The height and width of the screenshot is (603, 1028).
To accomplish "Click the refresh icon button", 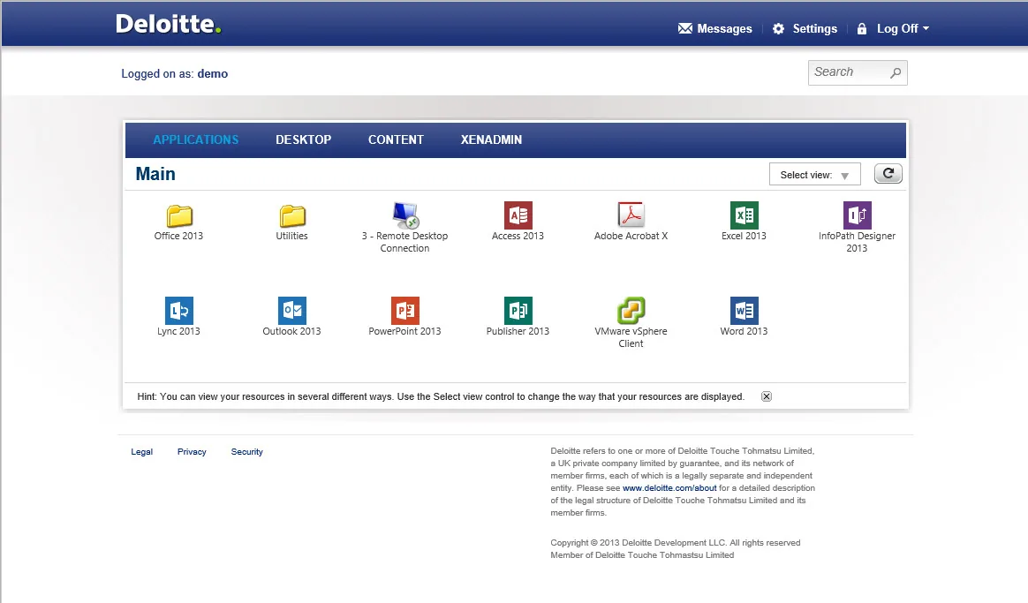I will 888,174.
